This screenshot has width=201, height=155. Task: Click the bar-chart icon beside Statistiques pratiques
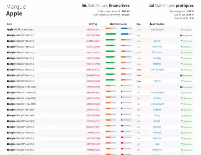pos(152,5)
